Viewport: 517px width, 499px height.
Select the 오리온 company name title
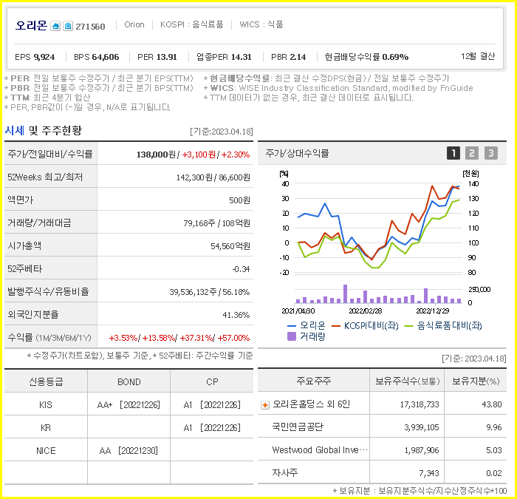click(31, 25)
